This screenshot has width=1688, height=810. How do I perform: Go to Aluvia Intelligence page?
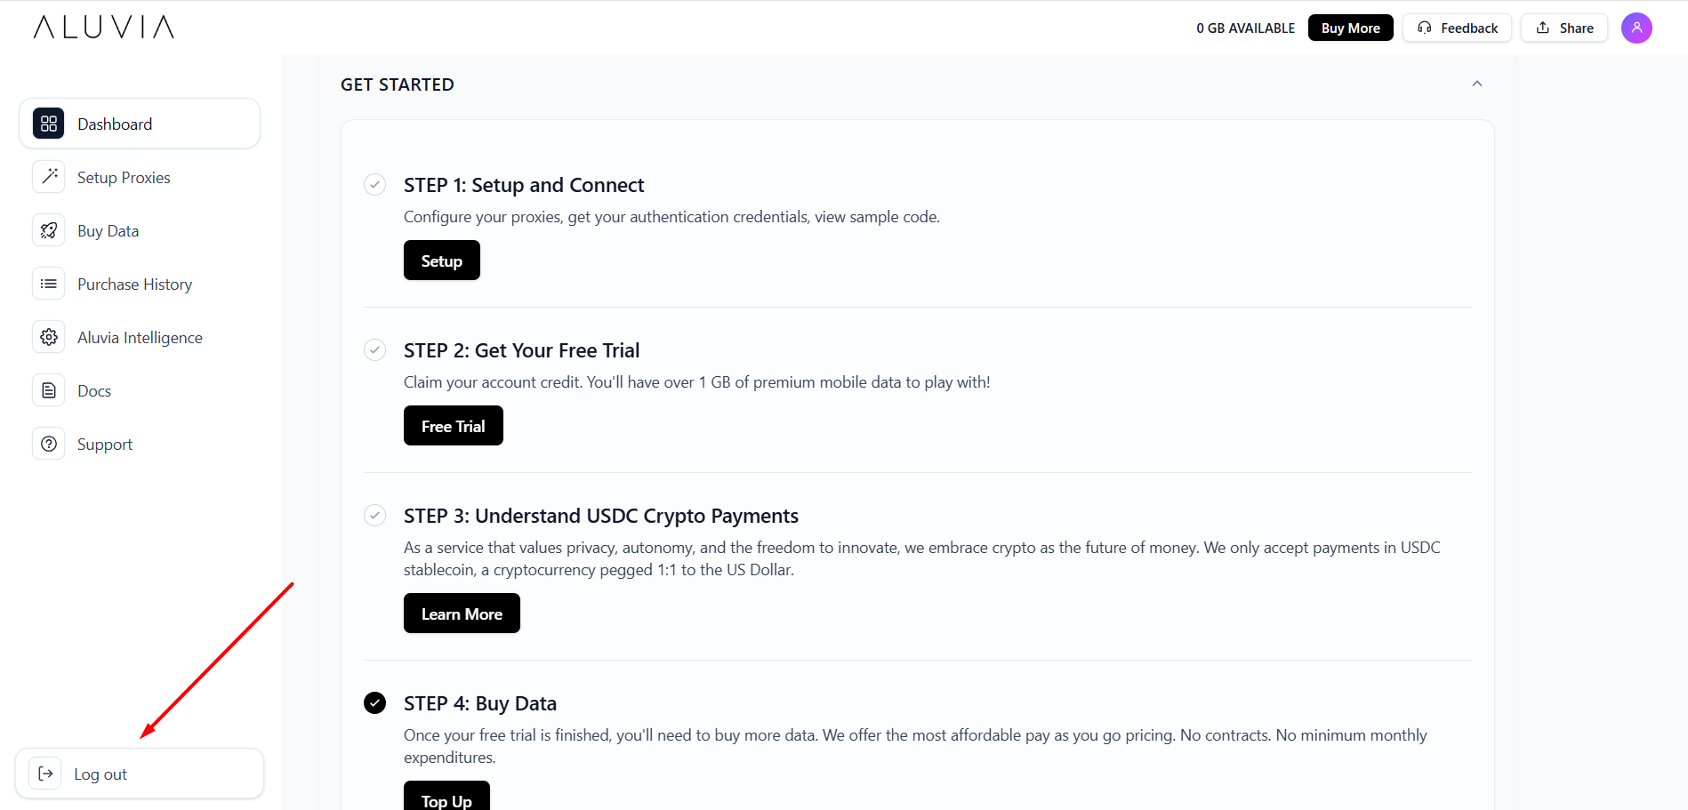[140, 338]
